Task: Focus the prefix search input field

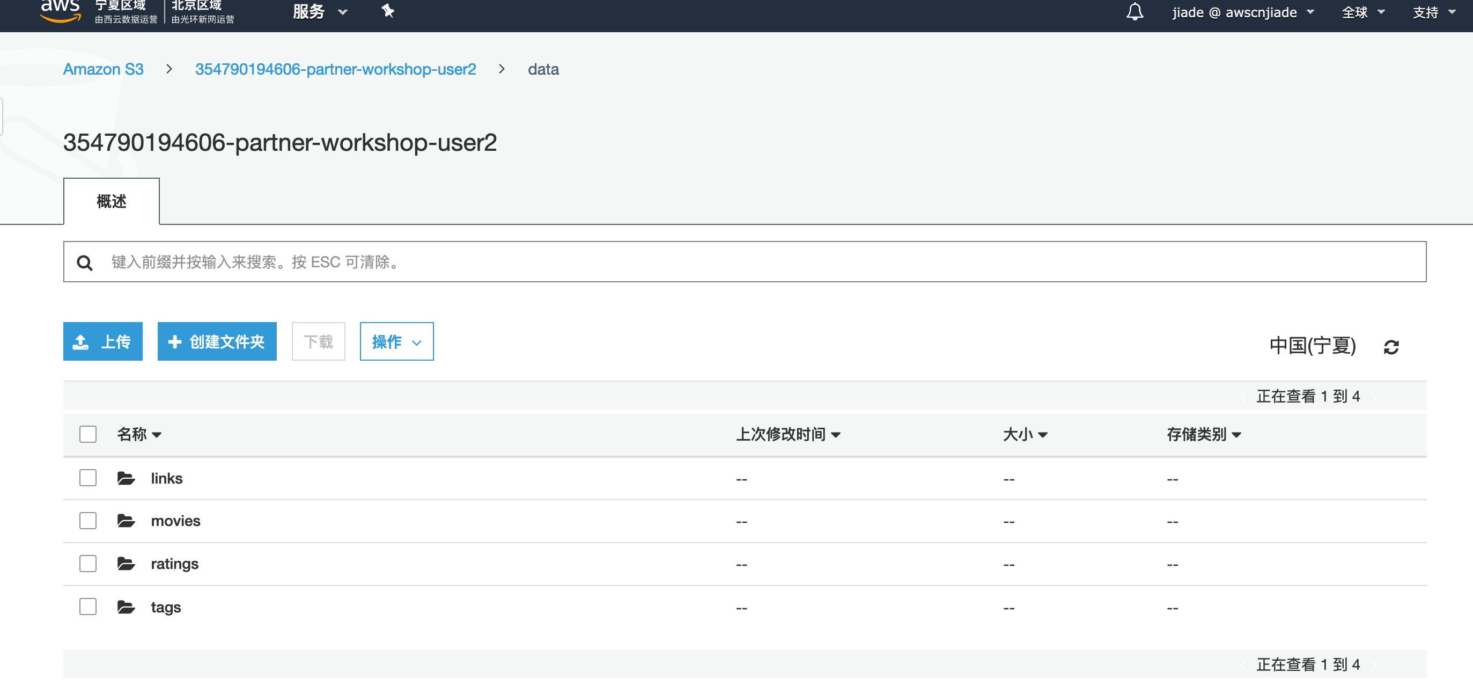Action: point(743,262)
